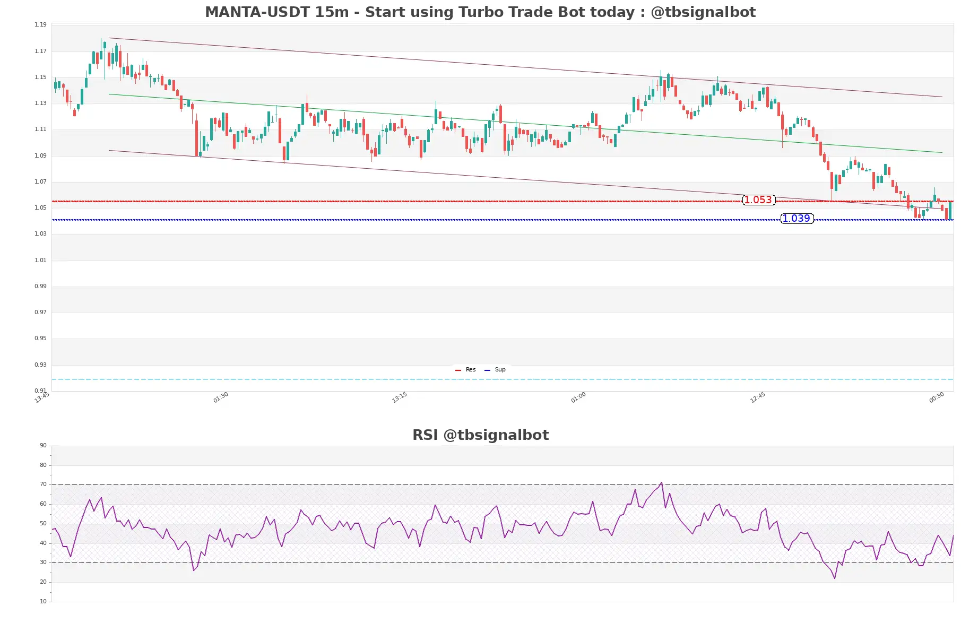Screen dimensions: 961x641
Task: Click the 1.15 price axis label
Action: (40, 77)
